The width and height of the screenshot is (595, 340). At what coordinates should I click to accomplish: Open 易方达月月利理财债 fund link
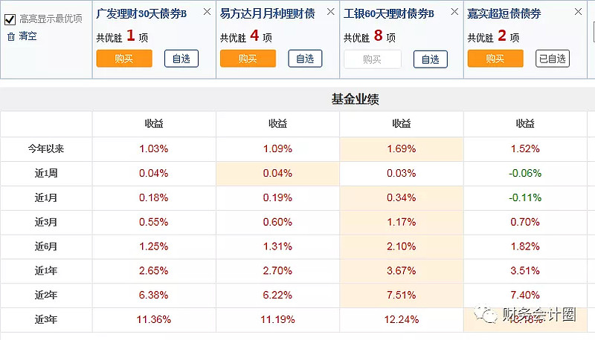pos(267,14)
